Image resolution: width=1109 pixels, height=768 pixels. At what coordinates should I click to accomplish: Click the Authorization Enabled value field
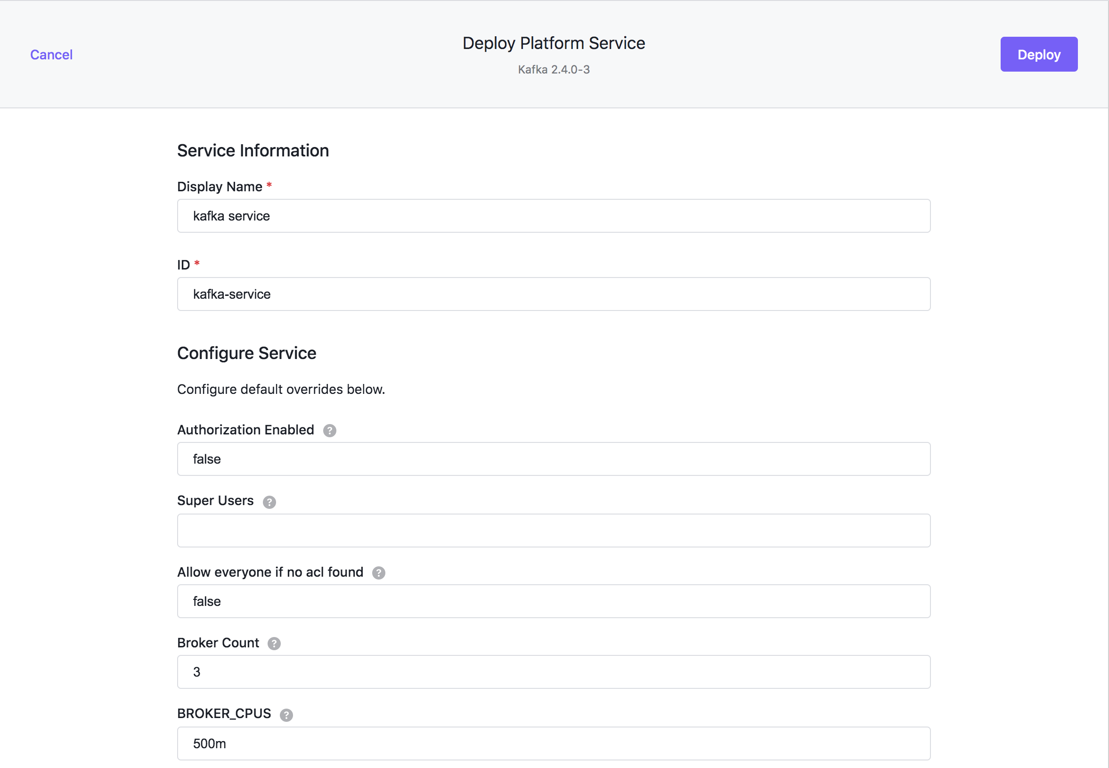[x=554, y=459]
